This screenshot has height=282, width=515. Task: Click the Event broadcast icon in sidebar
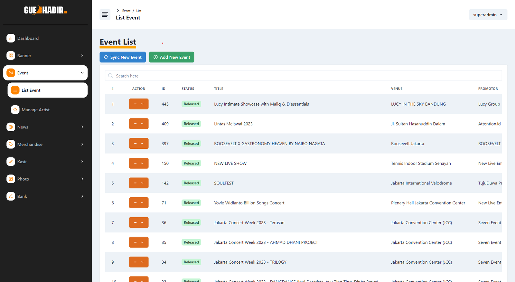point(11,73)
